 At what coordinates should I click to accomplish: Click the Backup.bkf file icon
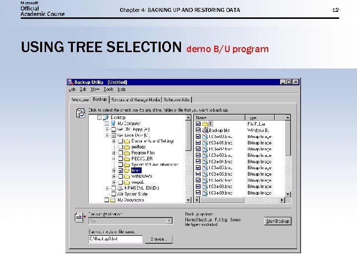205,130
